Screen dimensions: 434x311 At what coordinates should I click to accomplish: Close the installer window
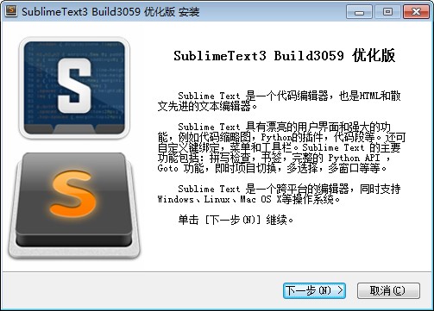pos(416,12)
